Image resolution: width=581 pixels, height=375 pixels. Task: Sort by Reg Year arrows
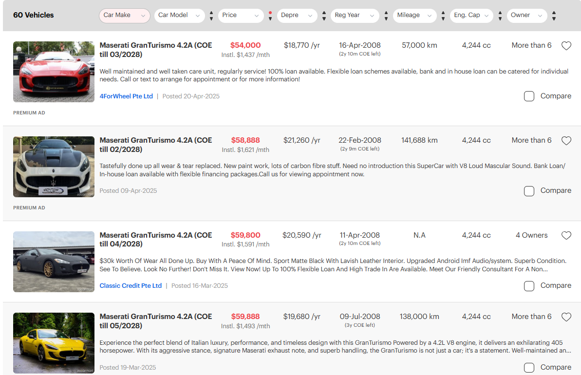(386, 16)
